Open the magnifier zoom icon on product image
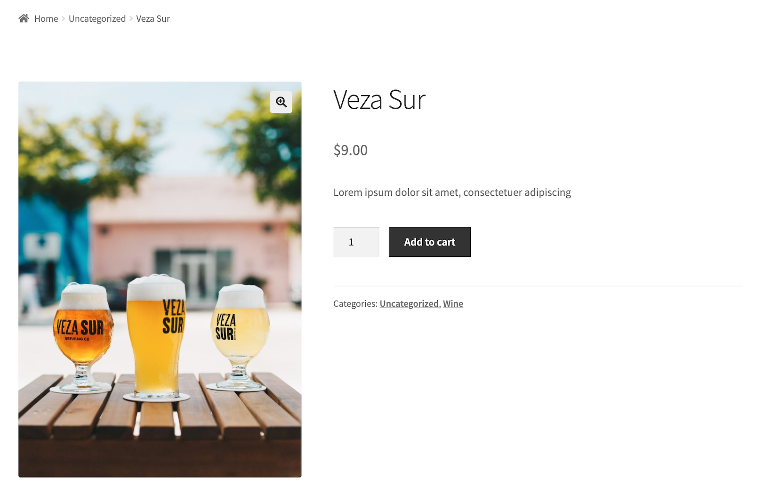The height and width of the screenshot is (502, 772). tap(281, 102)
